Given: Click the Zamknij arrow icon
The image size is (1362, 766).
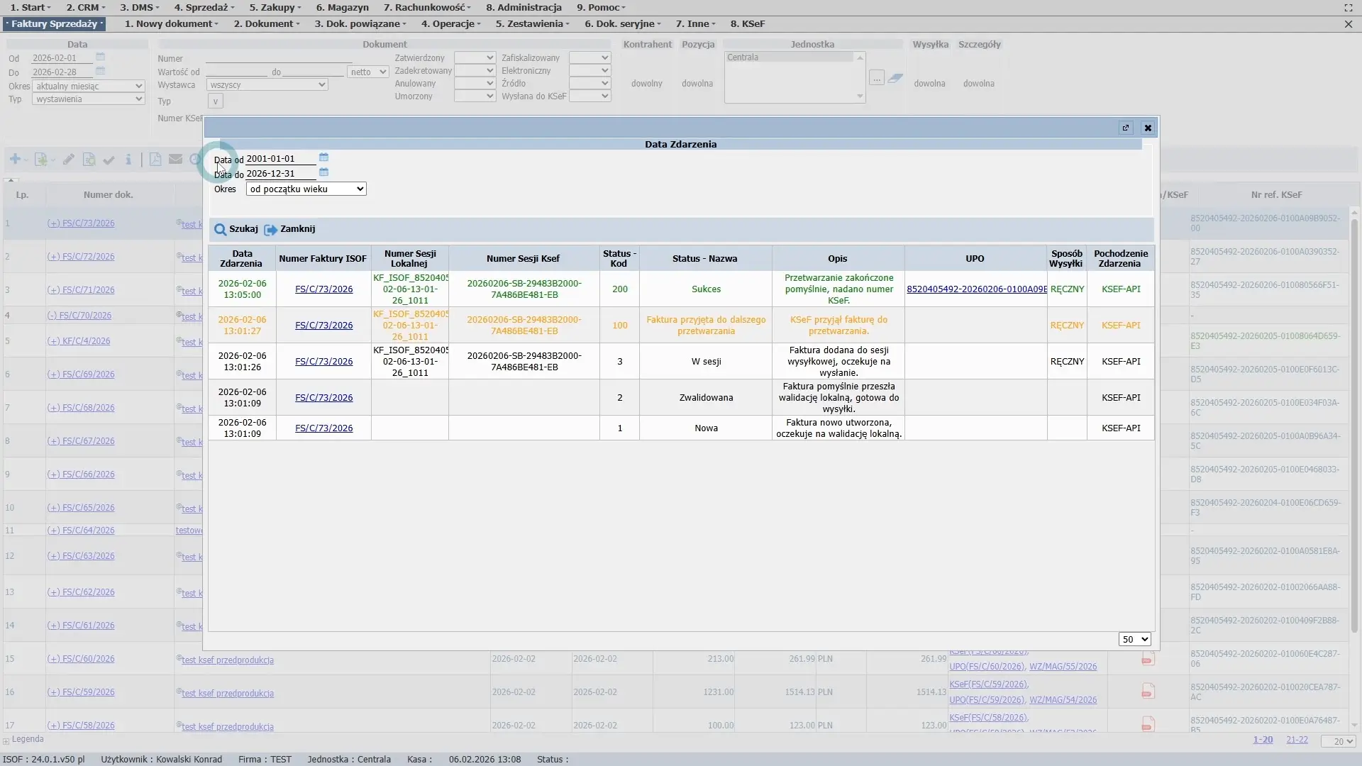Looking at the screenshot, I should click(270, 230).
